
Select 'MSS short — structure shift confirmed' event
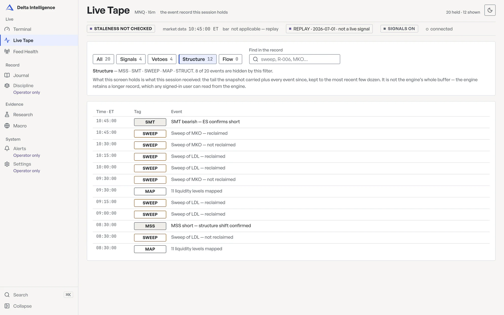[211, 226]
